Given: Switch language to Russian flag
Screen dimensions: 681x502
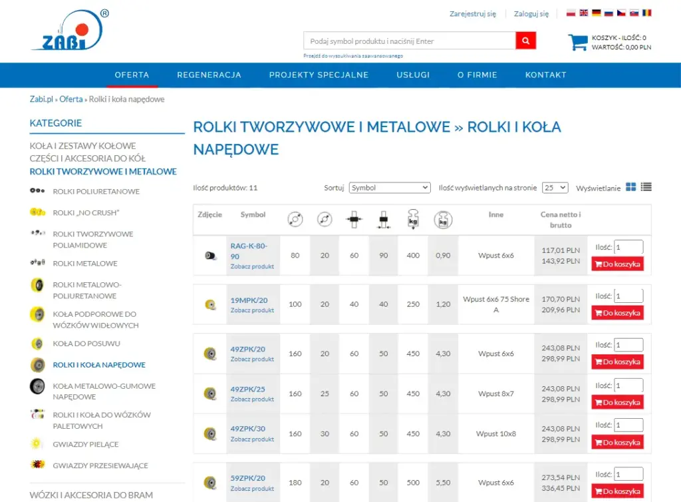Looking at the screenshot, I should click(x=609, y=13).
